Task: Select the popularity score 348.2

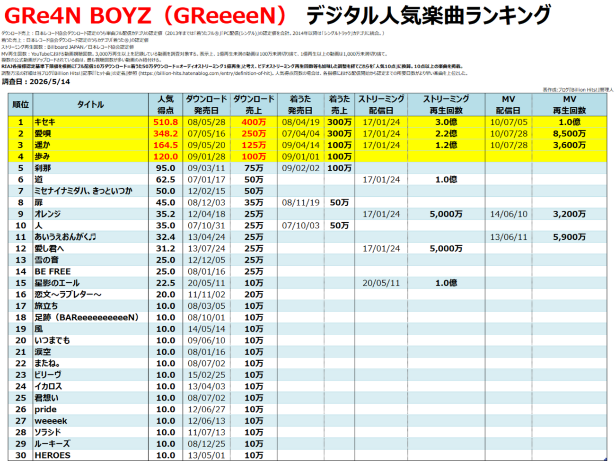Action: pos(166,133)
